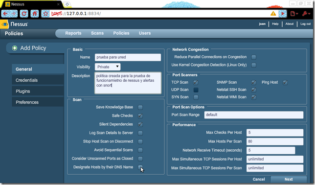
Task: Click the browser Back arrow button
Action: [5, 14]
